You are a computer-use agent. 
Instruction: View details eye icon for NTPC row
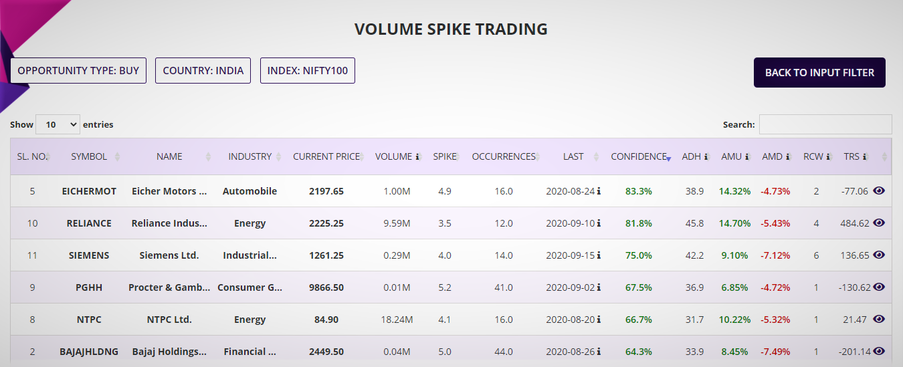tap(879, 319)
